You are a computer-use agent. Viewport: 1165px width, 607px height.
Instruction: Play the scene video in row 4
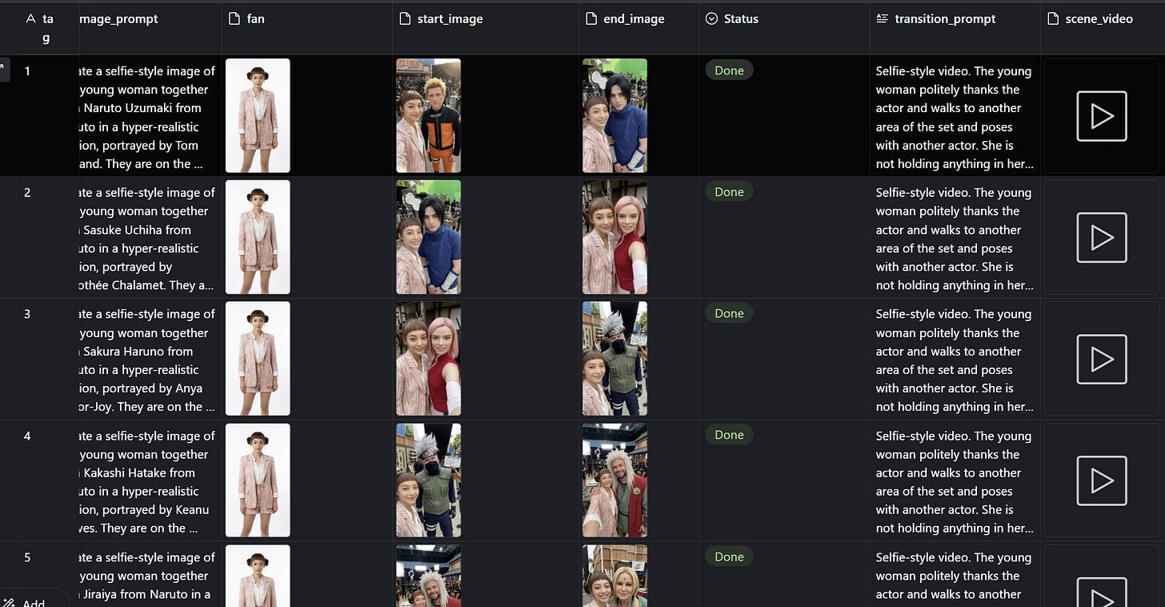coord(1102,480)
